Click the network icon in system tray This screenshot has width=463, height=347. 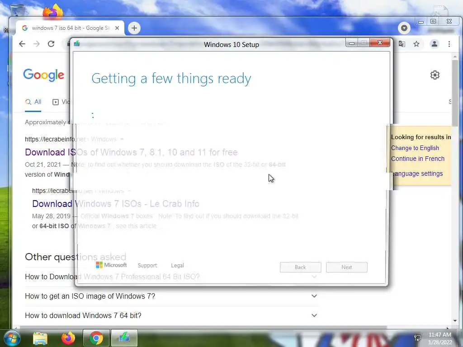tap(417, 338)
